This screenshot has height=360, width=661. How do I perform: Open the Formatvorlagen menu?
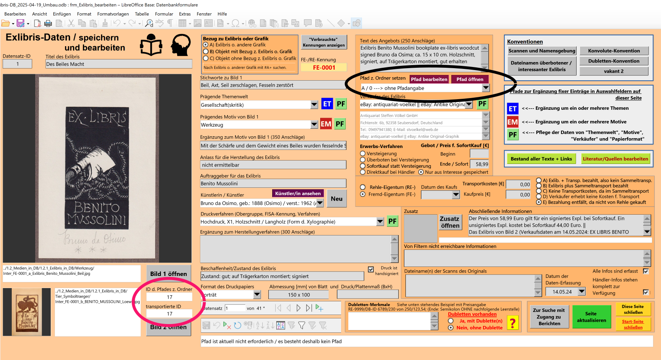coord(113,14)
